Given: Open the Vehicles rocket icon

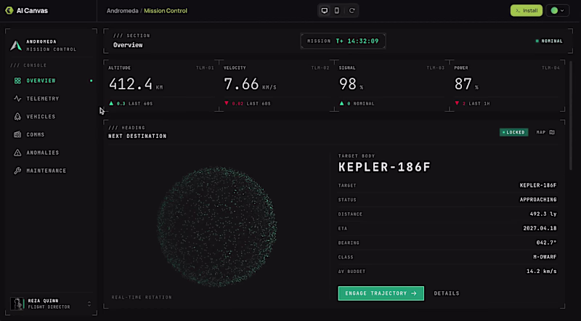Looking at the screenshot, I should [17, 116].
